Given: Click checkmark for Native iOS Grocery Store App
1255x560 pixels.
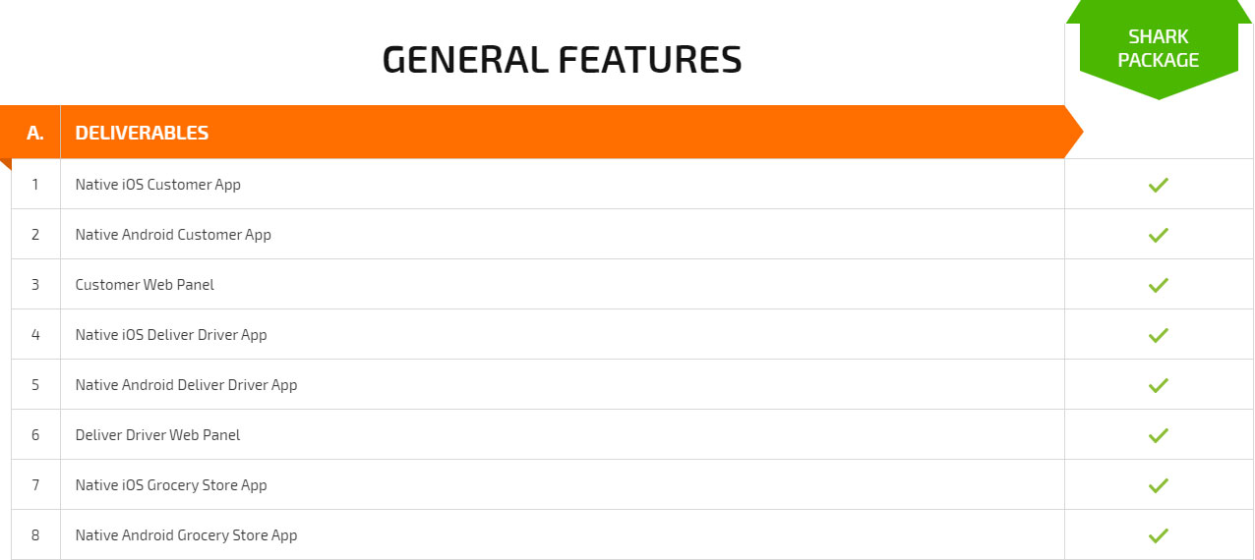Looking at the screenshot, I should pos(1159,485).
